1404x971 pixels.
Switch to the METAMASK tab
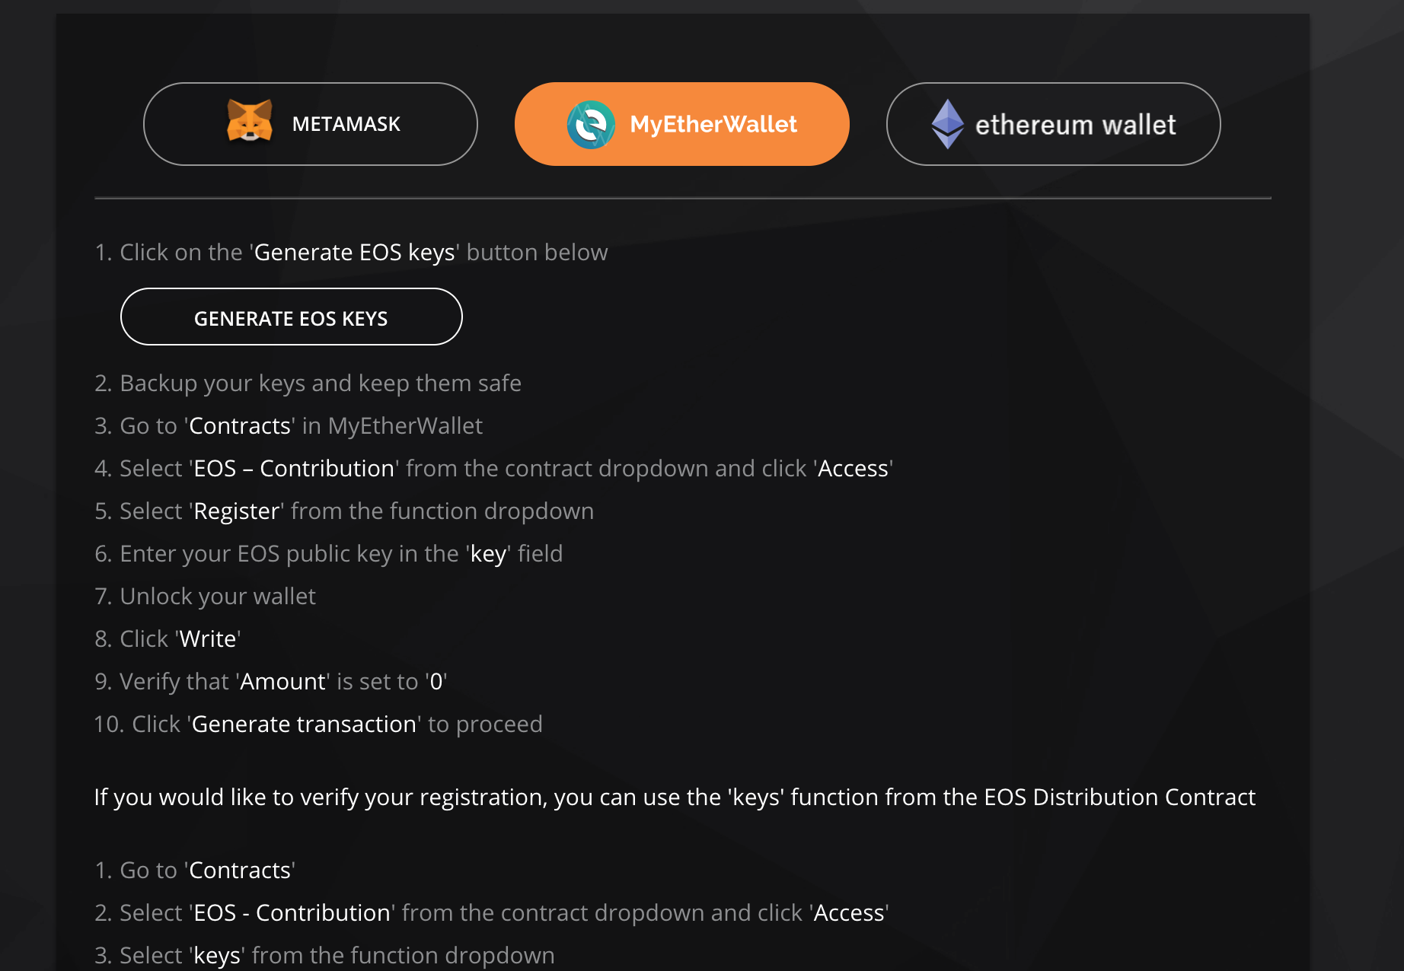coord(311,123)
